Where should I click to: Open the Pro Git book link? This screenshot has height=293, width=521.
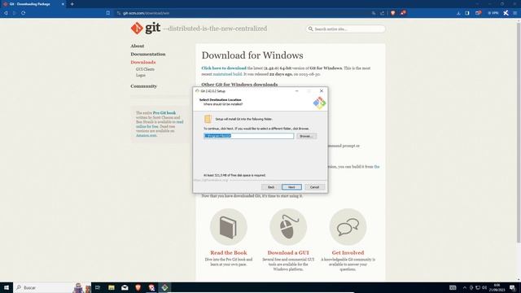point(164,113)
